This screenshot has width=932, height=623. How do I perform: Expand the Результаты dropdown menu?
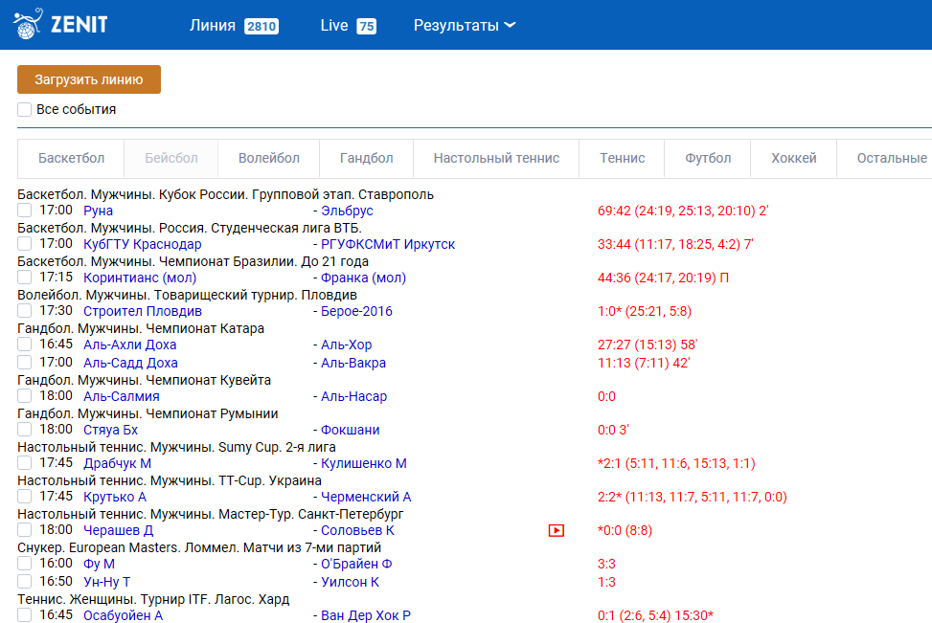pos(465,26)
